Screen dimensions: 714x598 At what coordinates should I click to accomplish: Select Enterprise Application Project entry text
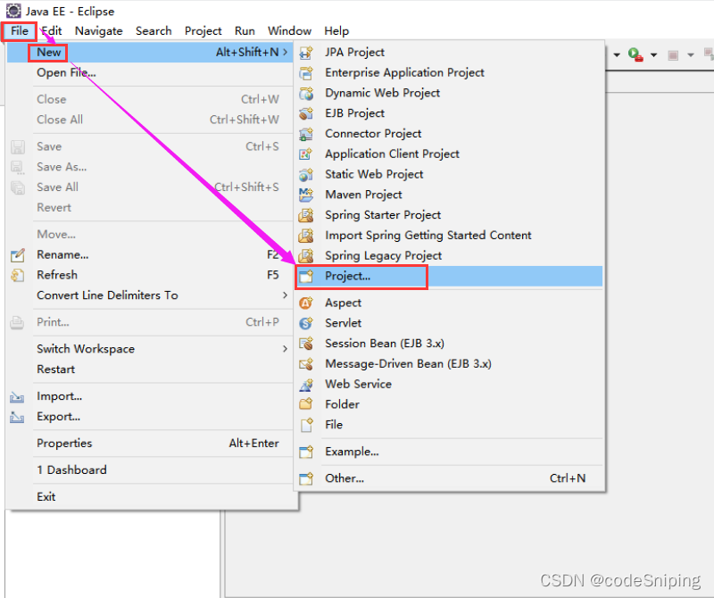click(404, 73)
